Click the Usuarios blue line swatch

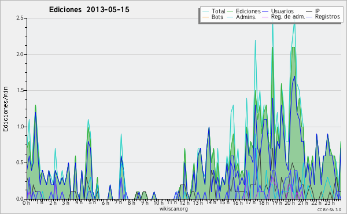click(x=265, y=11)
